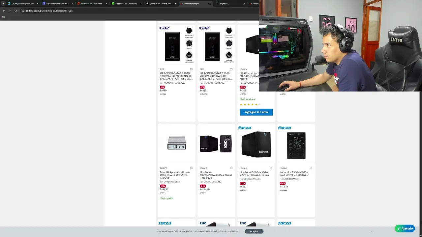This screenshot has width=422, height=237.
Task: Open 'Ups Forza 500va/250w/220v 6 Tomas' title
Action: [216, 175]
